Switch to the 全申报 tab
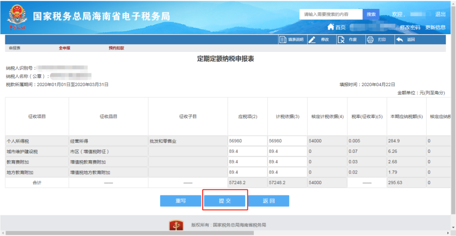The height and width of the screenshot is (236, 456). point(65,48)
